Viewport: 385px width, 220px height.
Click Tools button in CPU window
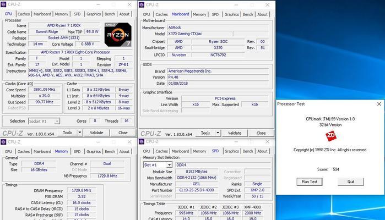(67, 133)
